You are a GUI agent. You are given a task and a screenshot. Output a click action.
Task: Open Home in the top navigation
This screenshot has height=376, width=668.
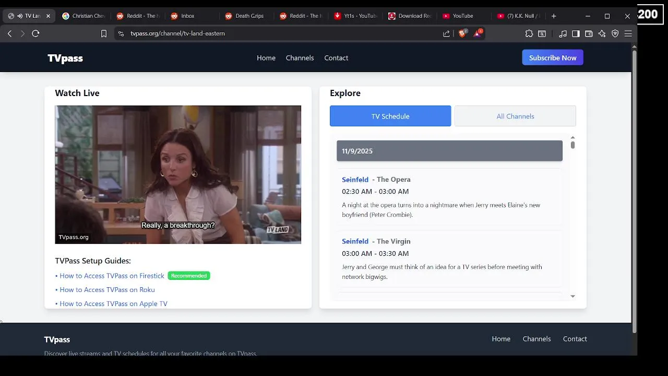[x=266, y=58]
